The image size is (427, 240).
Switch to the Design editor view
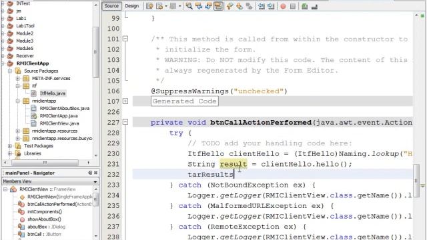coord(132,6)
